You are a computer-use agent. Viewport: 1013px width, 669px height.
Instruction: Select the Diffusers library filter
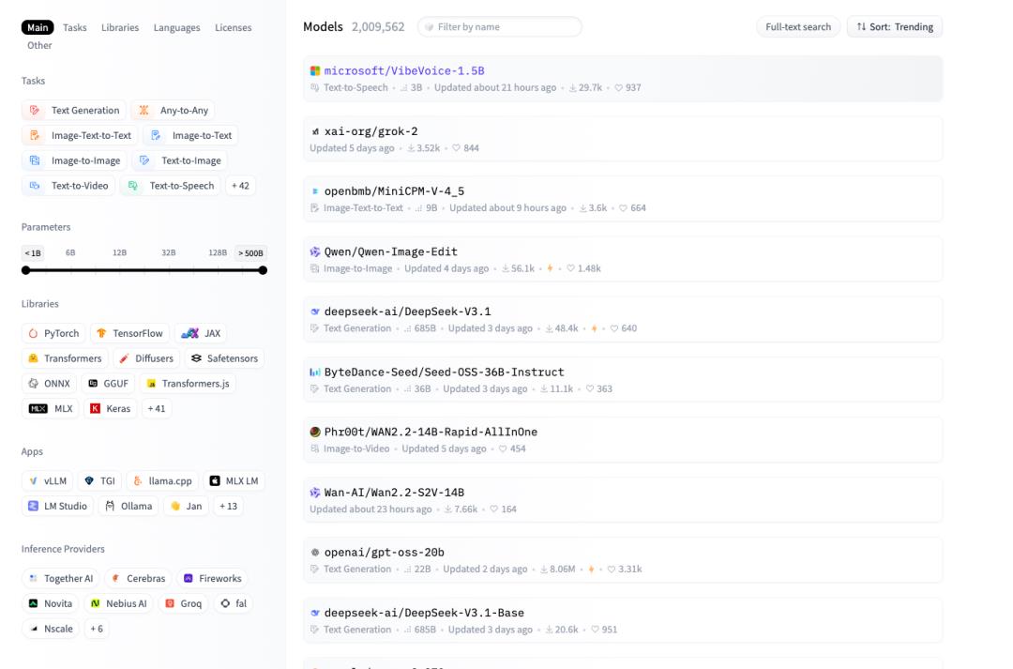(146, 358)
